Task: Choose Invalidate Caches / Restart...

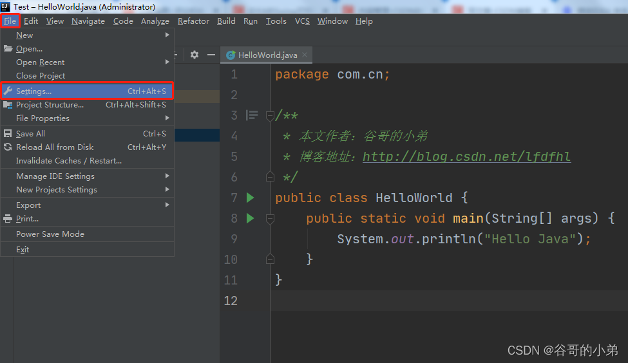Action: (88, 160)
